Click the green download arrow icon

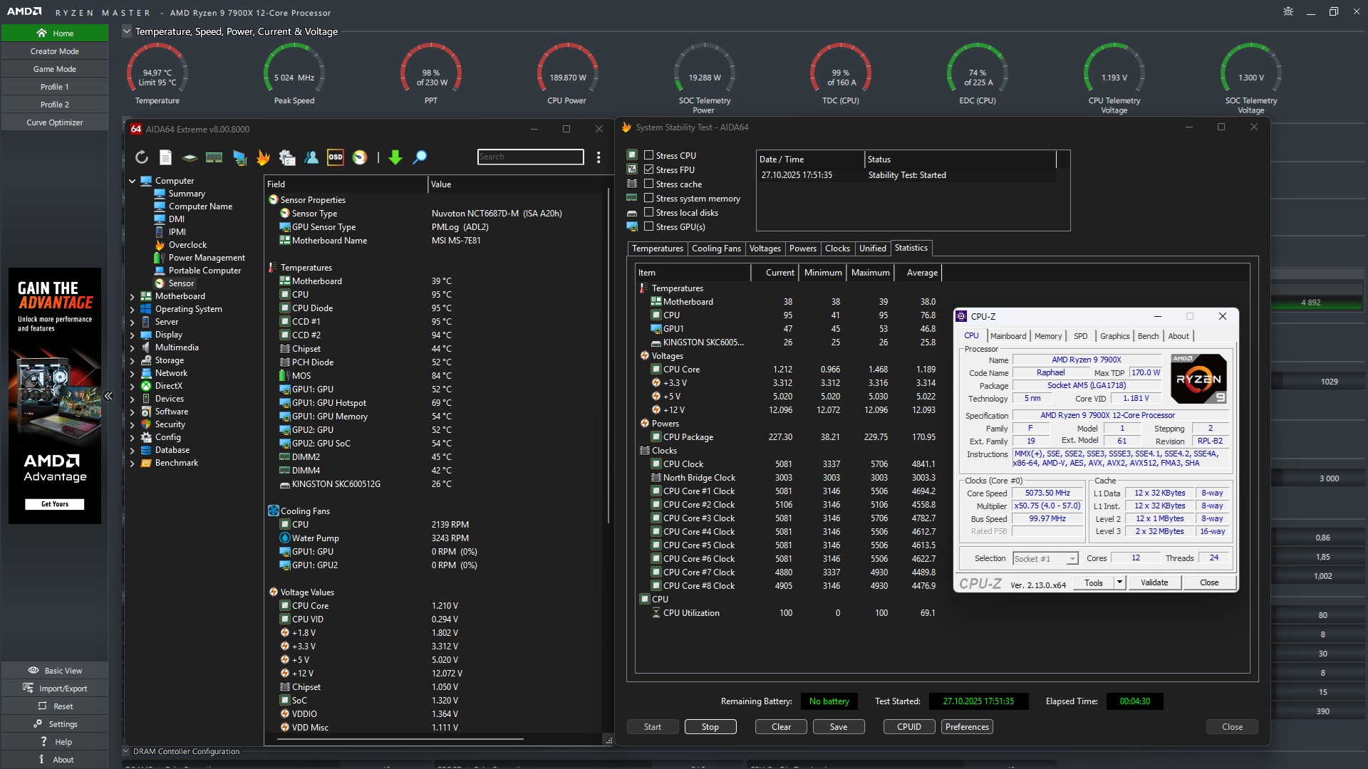[395, 157]
